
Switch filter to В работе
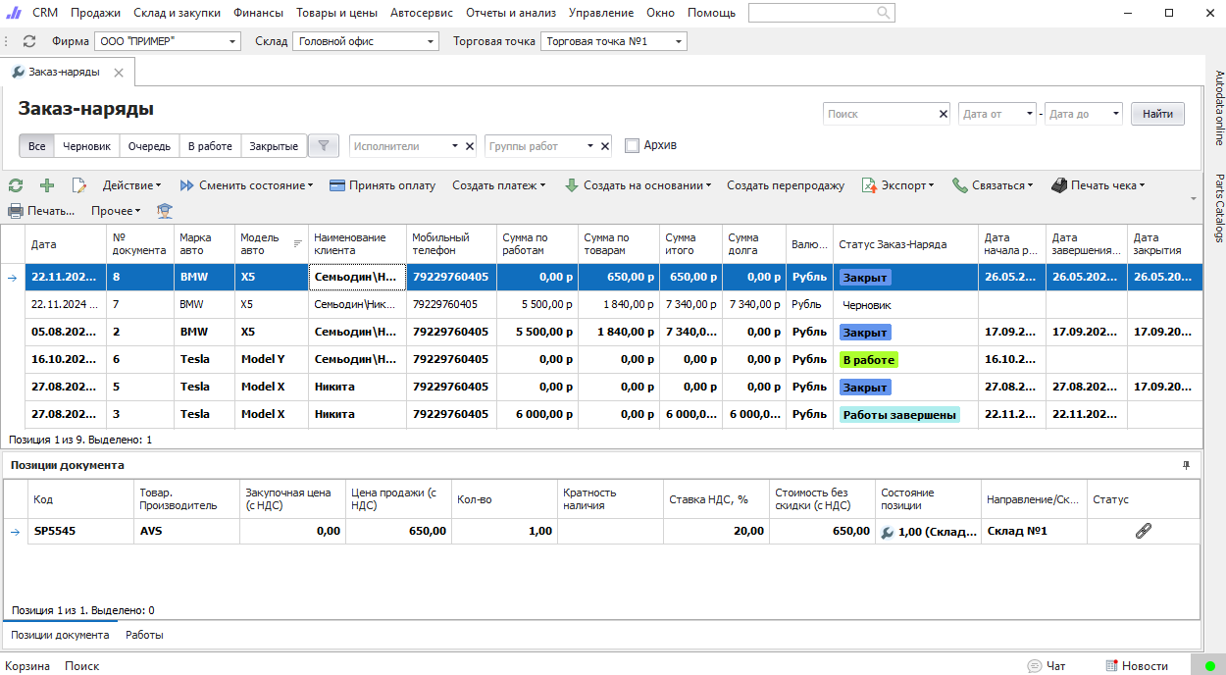pos(210,146)
